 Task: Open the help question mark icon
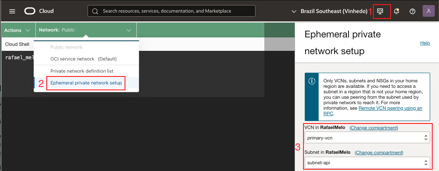[412, 11]
